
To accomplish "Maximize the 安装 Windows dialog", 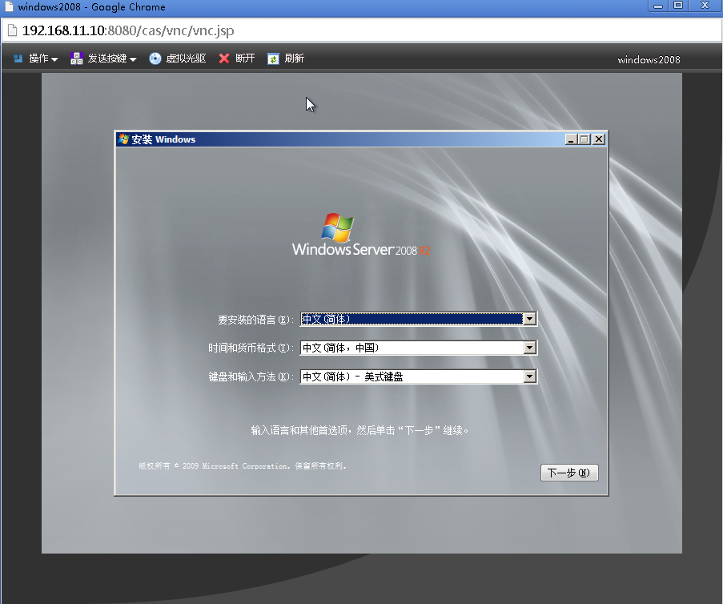I will pos(584,139).
